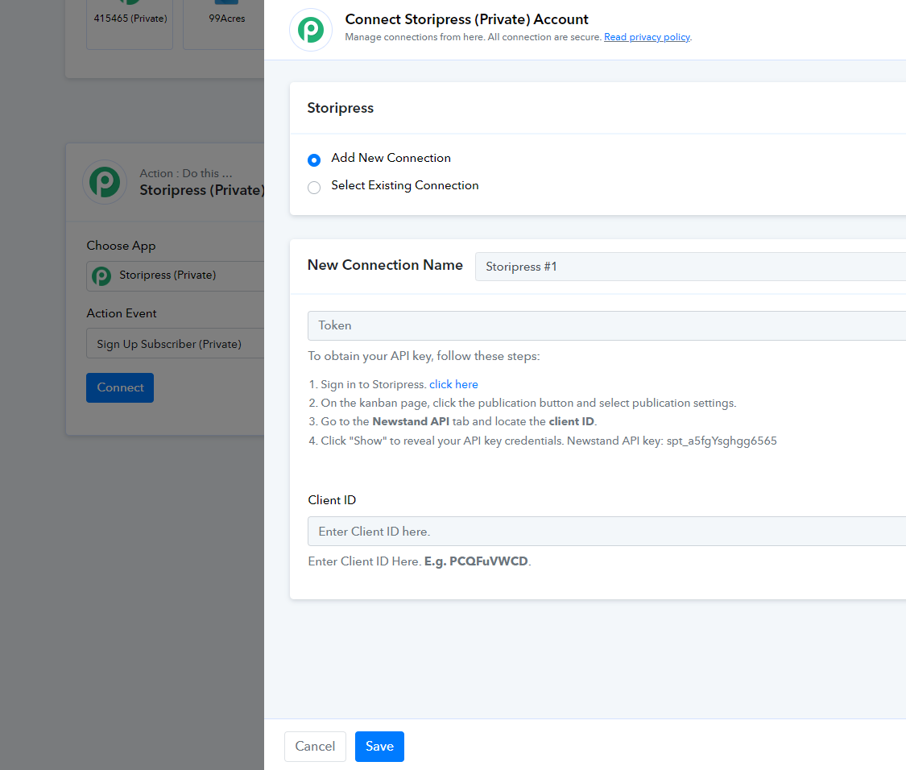Follow the 'click here' Storipress sign-in link
Viewport: 906px width, 770px height.
click(453, 384)
